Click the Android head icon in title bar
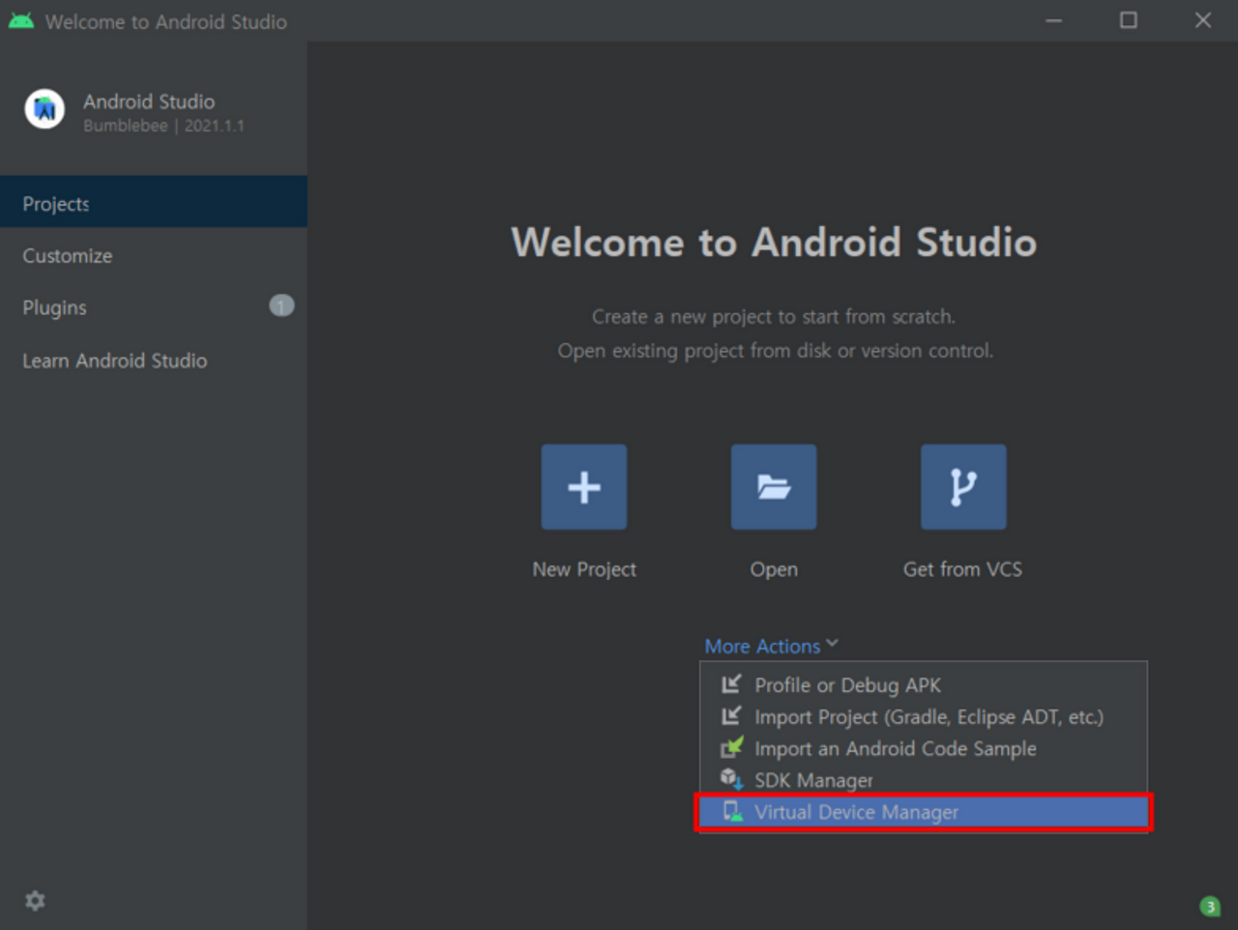Image resolution: width=1238 pixels, height=930 pixels. pos(21,20)
